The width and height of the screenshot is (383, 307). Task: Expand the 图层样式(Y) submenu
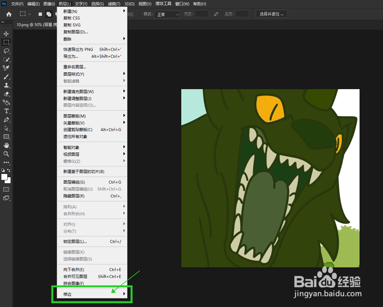(92, 74)
